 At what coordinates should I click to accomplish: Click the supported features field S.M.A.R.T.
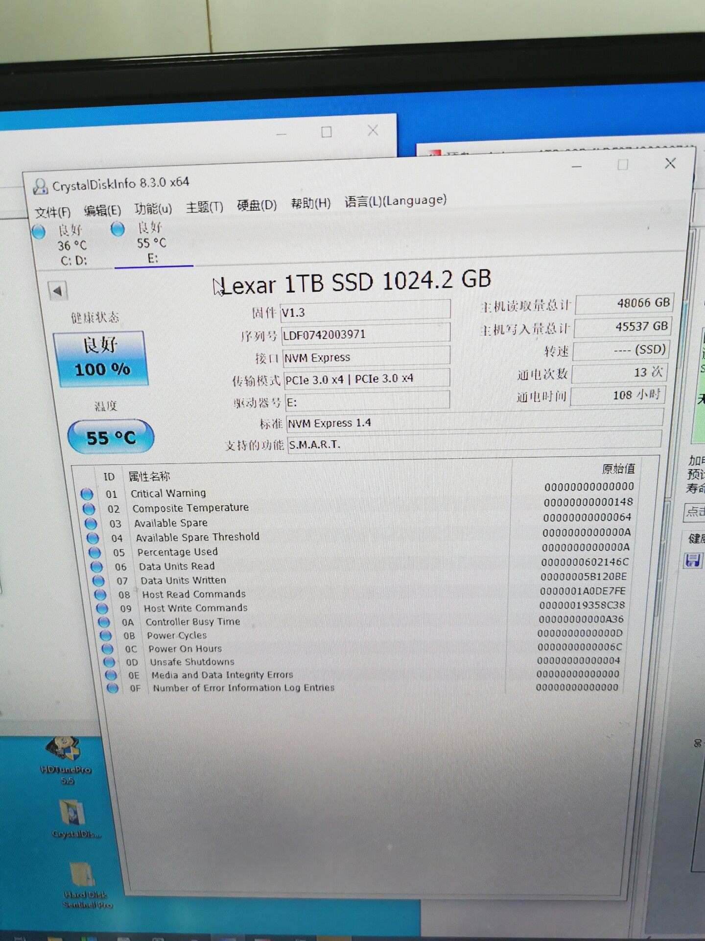[x=474, y=442]
